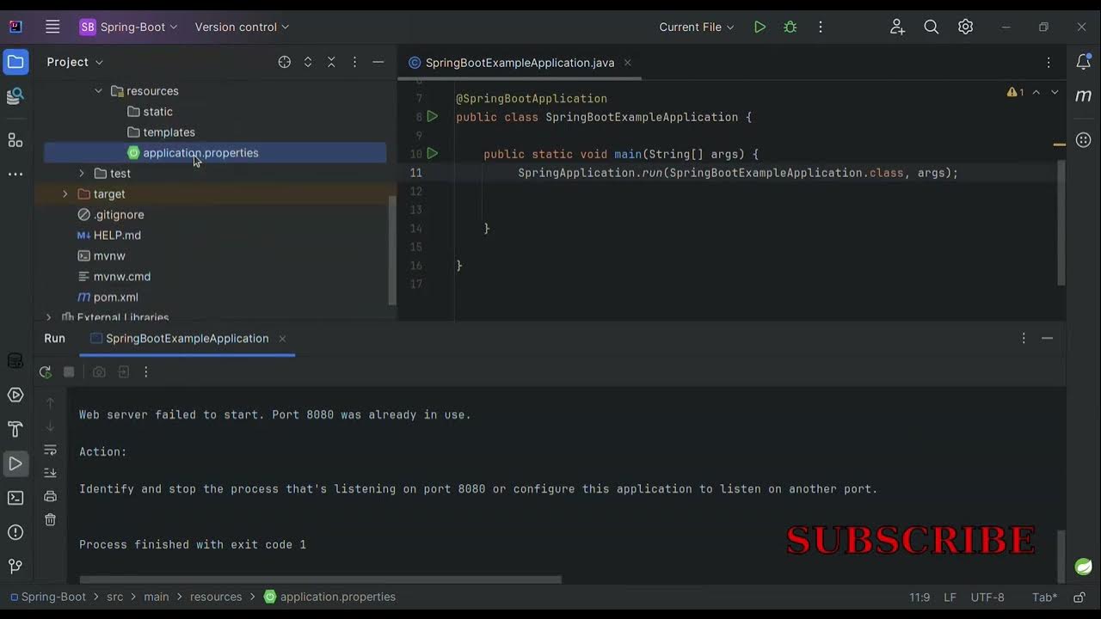Screen dimensions: 1101x619
Task: Open the AI assistant sidebar icon below Maven
Action: tap(1084, 139)
